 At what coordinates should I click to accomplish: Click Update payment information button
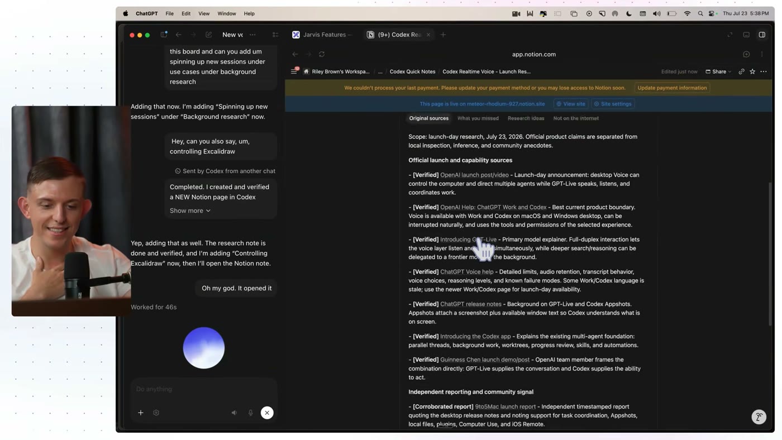pos(672,88)
